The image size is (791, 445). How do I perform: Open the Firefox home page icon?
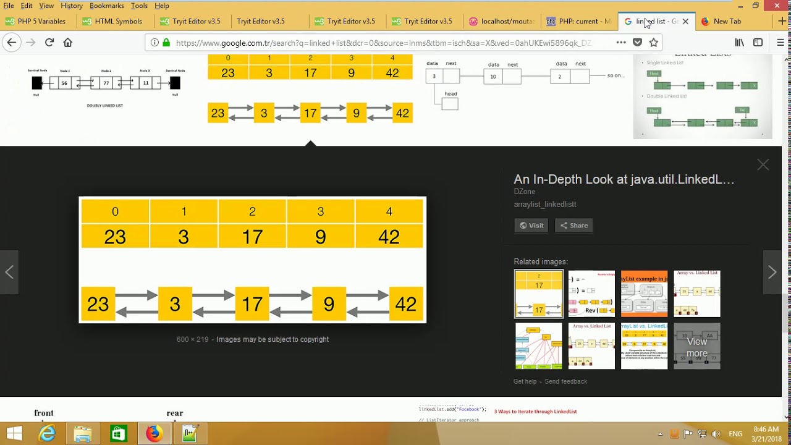coord(68,43)
